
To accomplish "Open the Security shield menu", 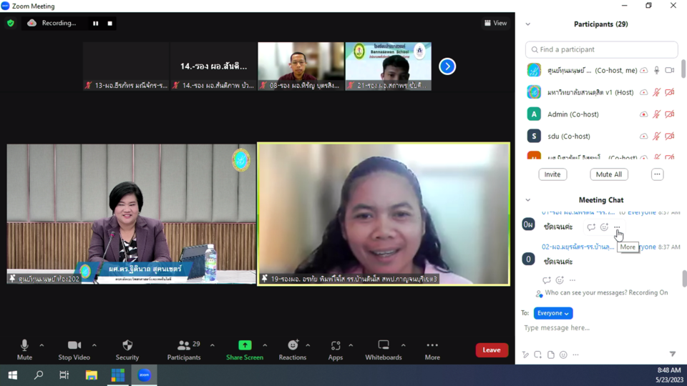I will tap(127, 350).
